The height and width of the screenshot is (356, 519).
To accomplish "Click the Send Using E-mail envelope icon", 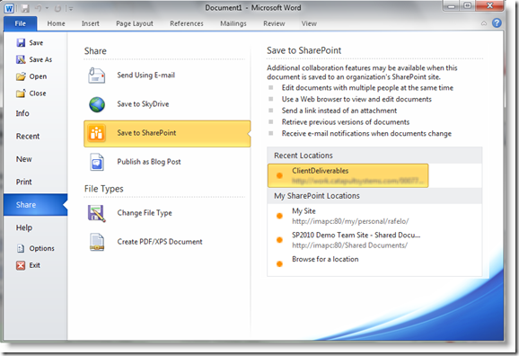I will pyautogui.click(x=97, y=76).
